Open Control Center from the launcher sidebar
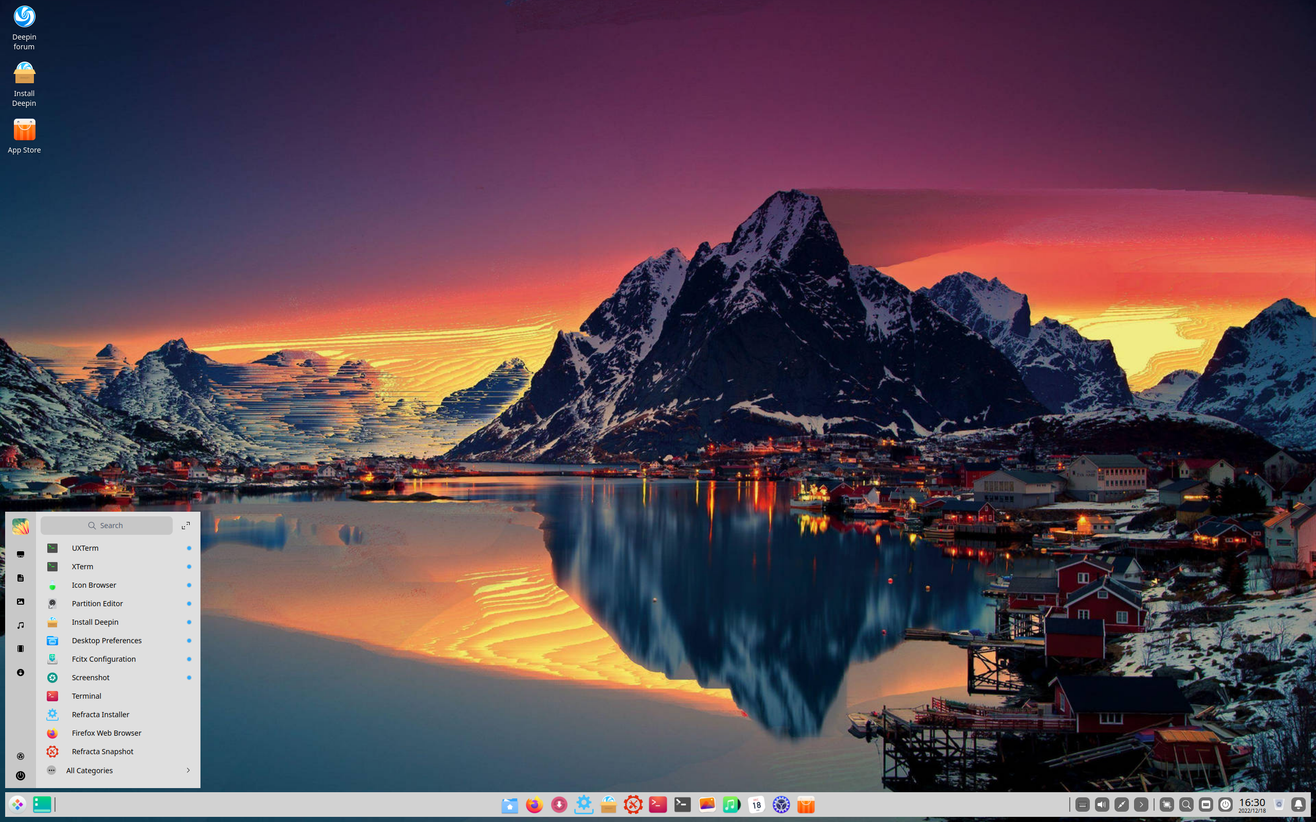This screenshot has width=1316, height=822. (21, 756)
